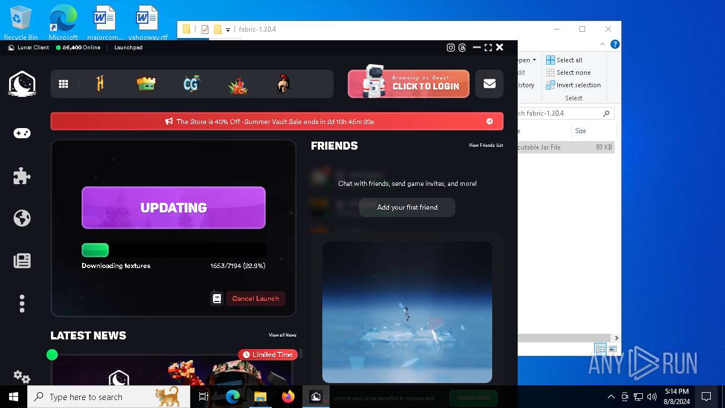Switch Explorer to large icons view

click(612, 349)
